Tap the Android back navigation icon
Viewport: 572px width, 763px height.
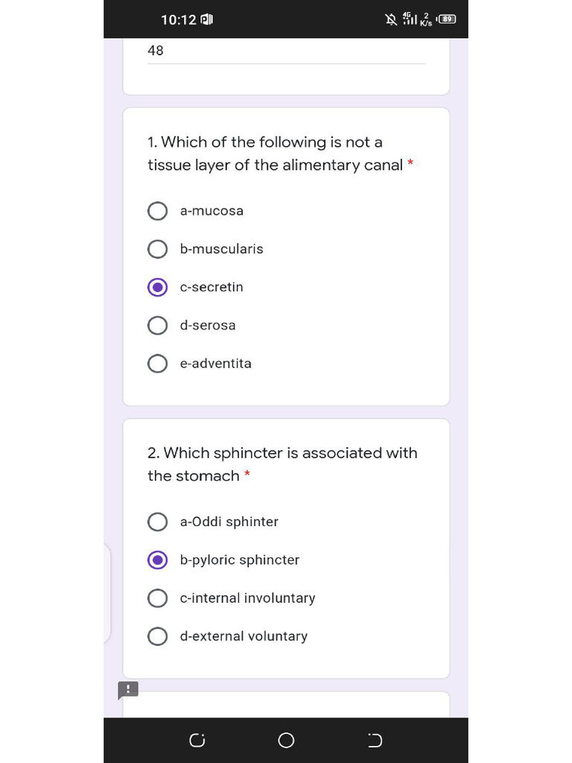375,740
